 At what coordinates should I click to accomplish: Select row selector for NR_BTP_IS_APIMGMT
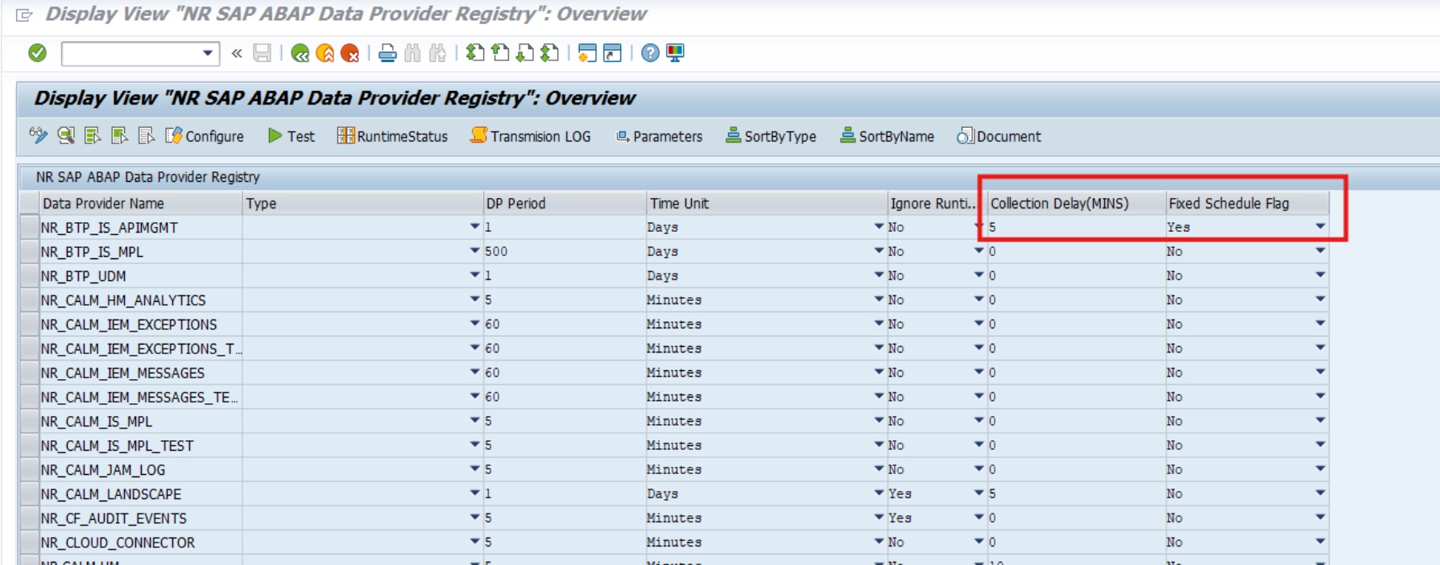(29, 228)
